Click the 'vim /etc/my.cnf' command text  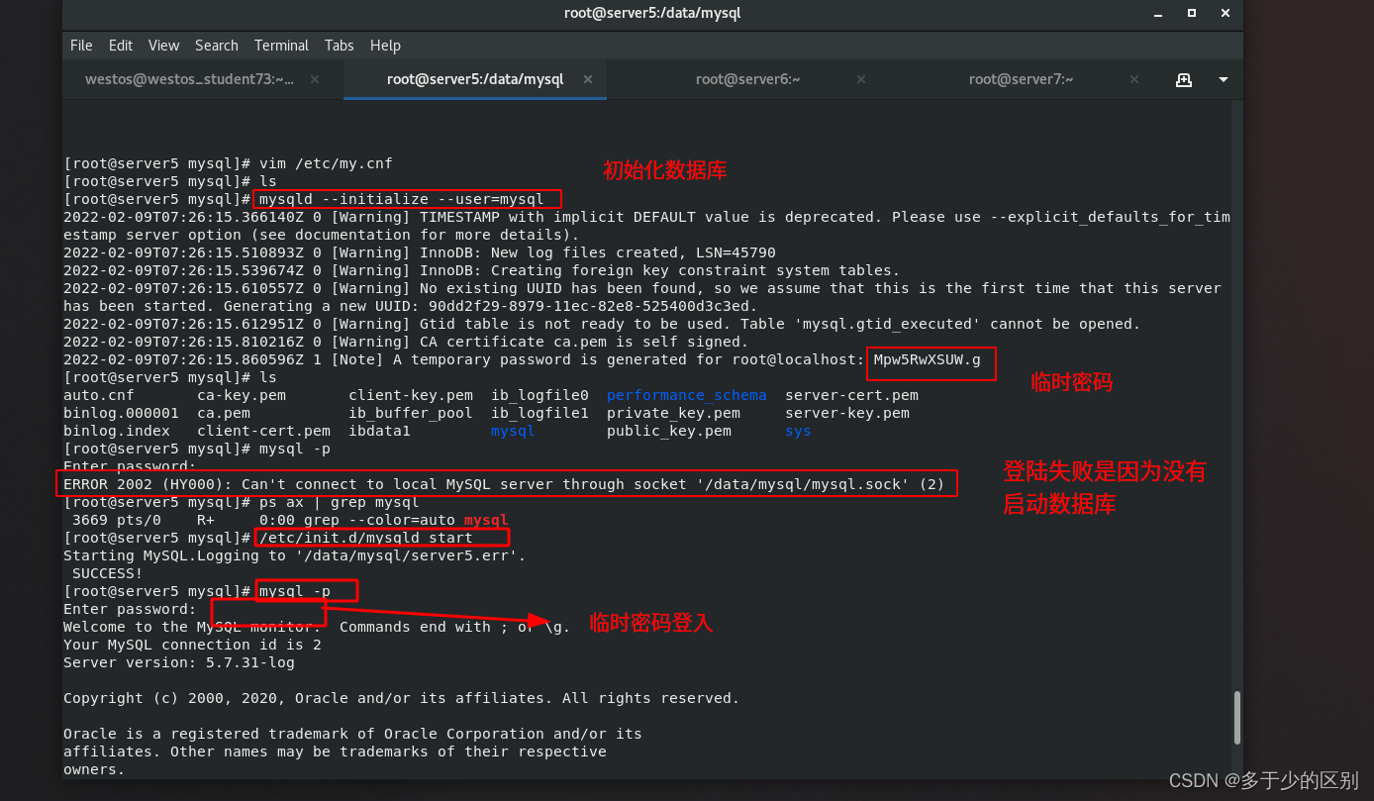click(x=326, y=163)
